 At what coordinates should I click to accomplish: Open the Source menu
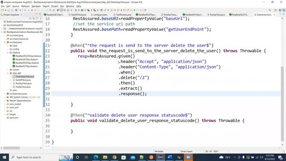(16, 6)
